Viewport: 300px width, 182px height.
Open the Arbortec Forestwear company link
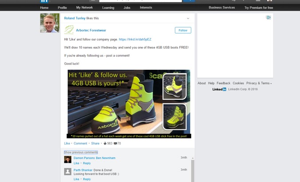pos(91,30)
